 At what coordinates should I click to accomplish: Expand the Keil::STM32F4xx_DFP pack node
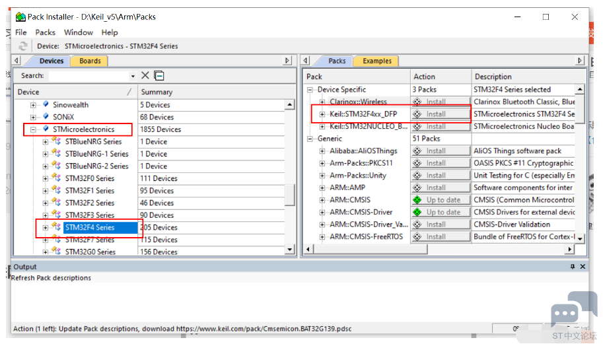[x=322, y=114]
